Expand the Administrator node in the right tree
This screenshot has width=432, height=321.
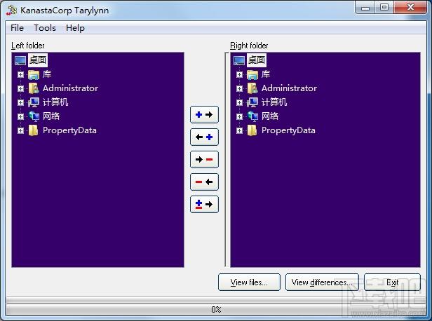[239, 88]
